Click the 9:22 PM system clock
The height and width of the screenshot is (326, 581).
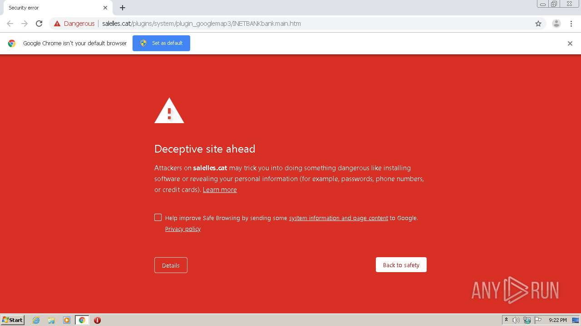[558, 320]
